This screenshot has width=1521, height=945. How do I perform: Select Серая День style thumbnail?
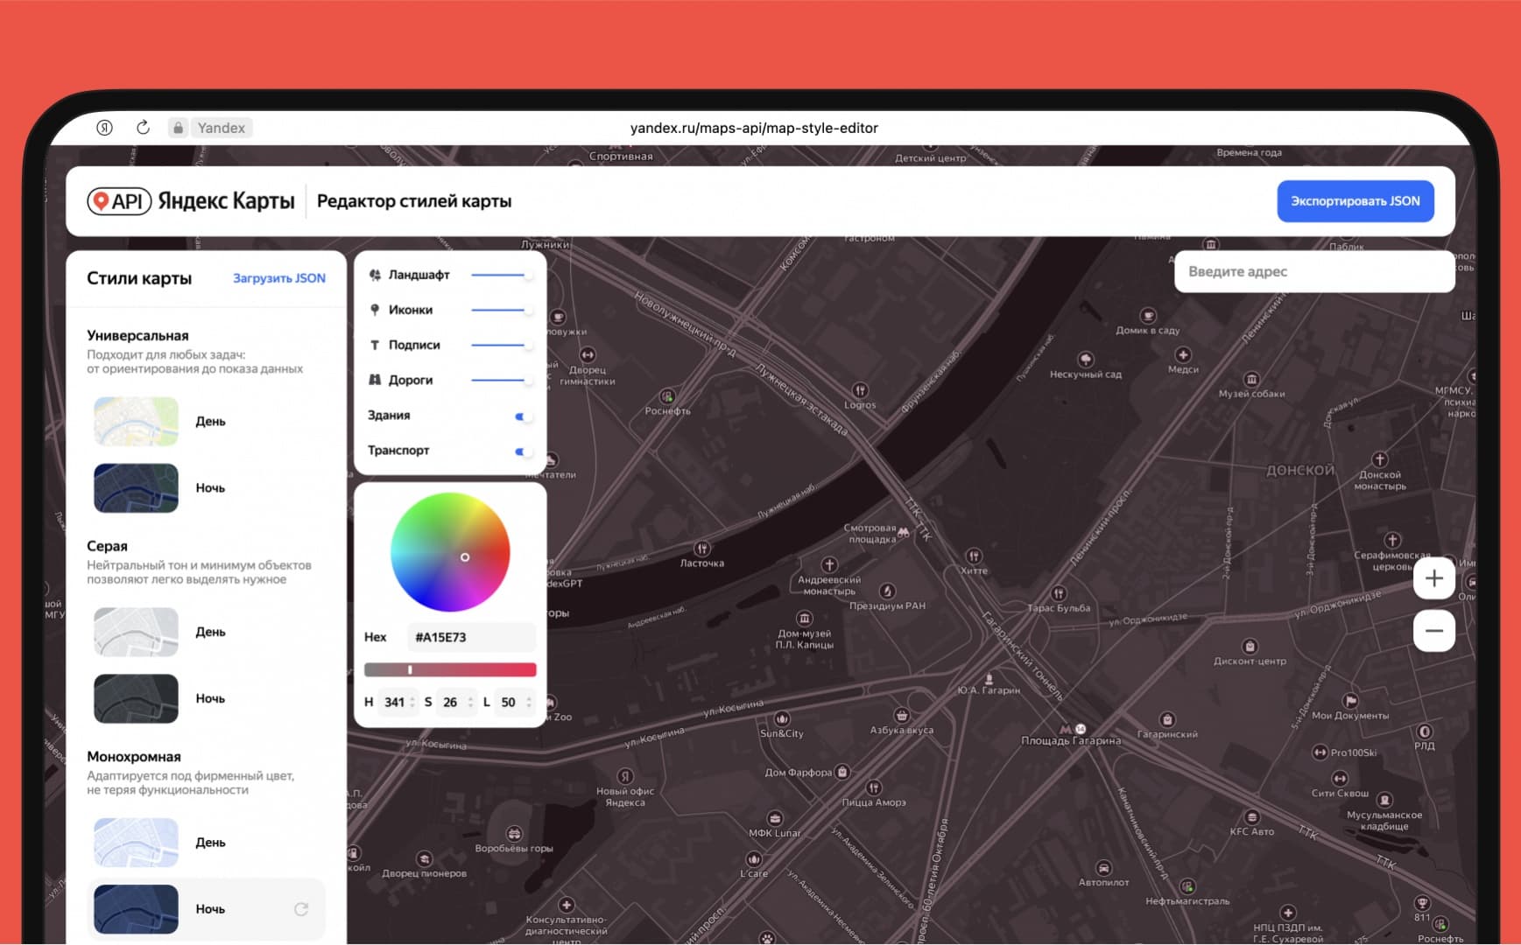[x=136, y=632]
